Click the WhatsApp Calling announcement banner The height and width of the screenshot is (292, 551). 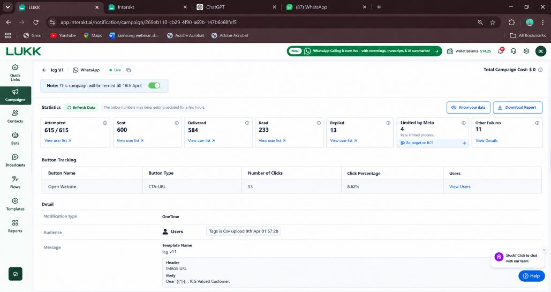coord(364,51)
